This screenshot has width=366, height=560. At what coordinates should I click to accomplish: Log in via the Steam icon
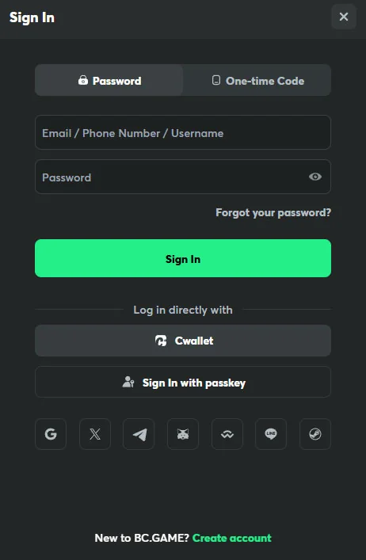click(x=315, y=434)
